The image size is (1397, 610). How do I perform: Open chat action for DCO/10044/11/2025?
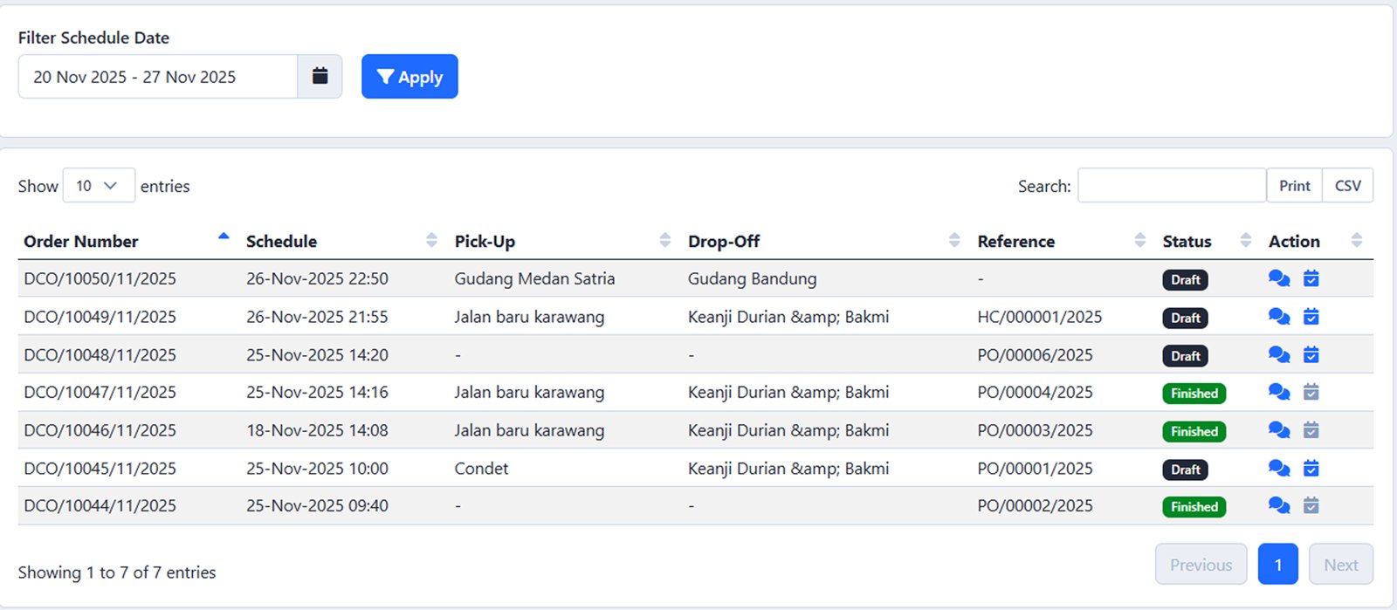coord(1278,505)
